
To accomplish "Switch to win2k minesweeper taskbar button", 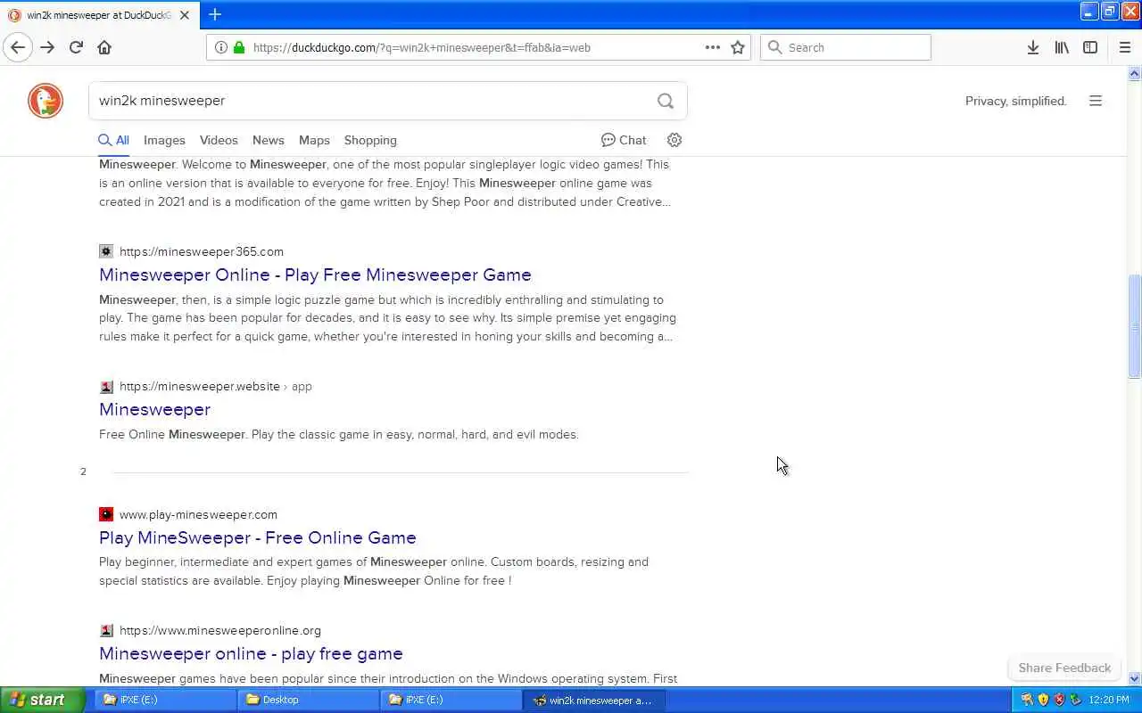I will [593, 700].
